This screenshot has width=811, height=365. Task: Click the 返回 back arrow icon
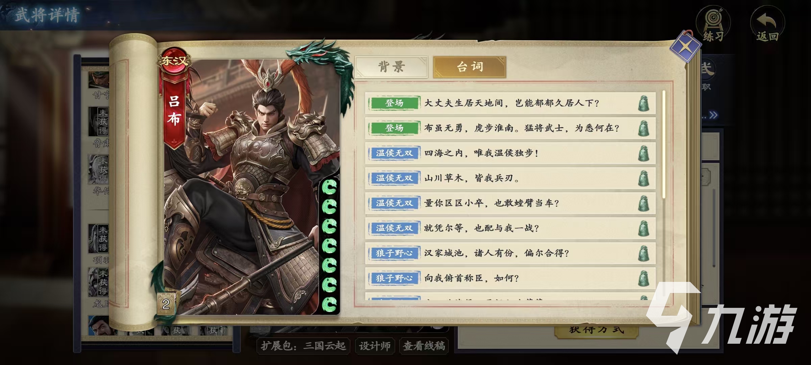pyautogui.click(x=767, y=24)
